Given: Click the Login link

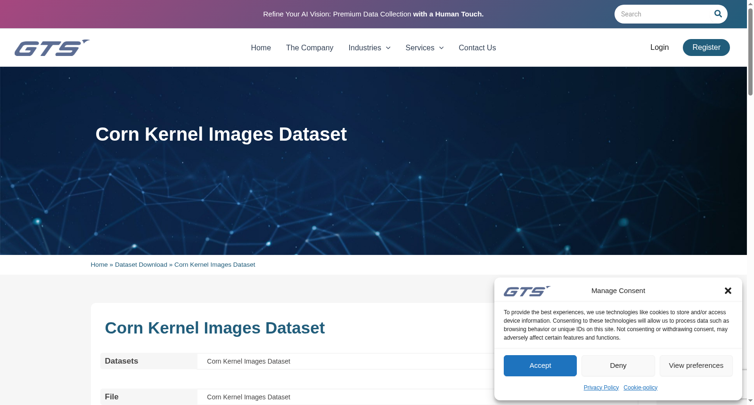Looking at the screenshot, I should tap(659, 47).
